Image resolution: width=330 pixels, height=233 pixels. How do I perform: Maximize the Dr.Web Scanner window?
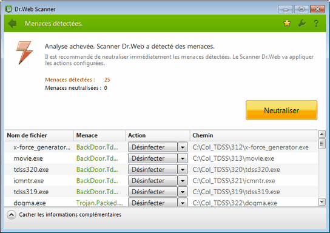(x=301, y=9)
